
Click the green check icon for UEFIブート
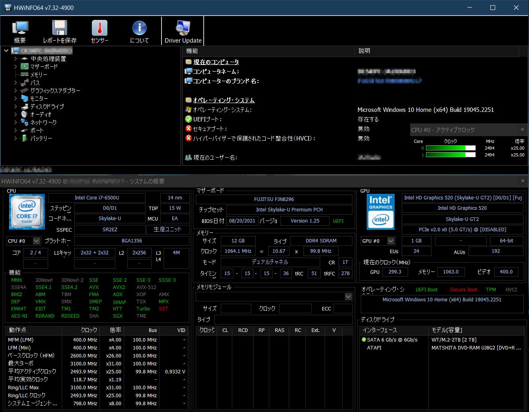point(189,119)
